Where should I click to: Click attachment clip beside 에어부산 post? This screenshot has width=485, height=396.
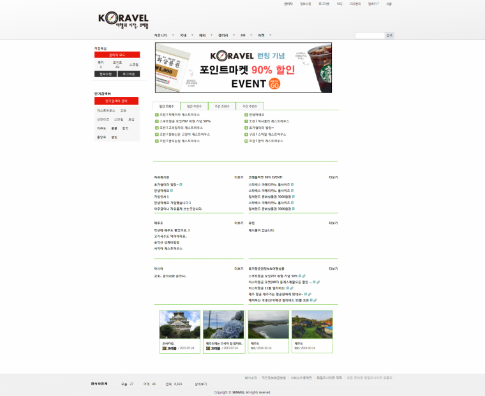[x=315, y=300]
